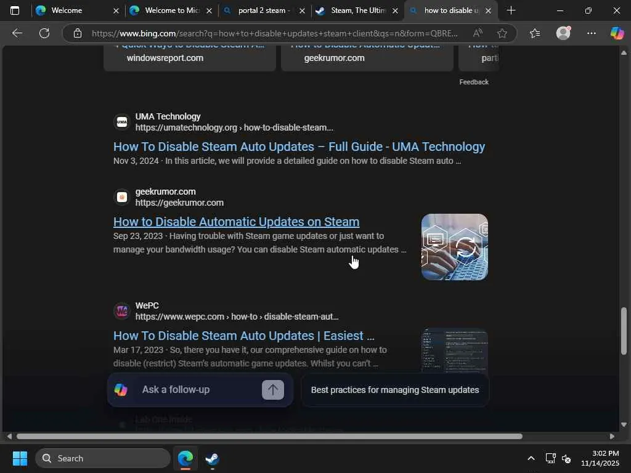The image size is (631, 473).
Task: Open Settings and more ellipsis menu
Action: pos(591,33)
